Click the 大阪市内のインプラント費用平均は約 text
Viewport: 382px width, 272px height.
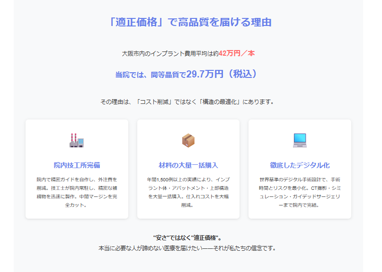point(170,54)
